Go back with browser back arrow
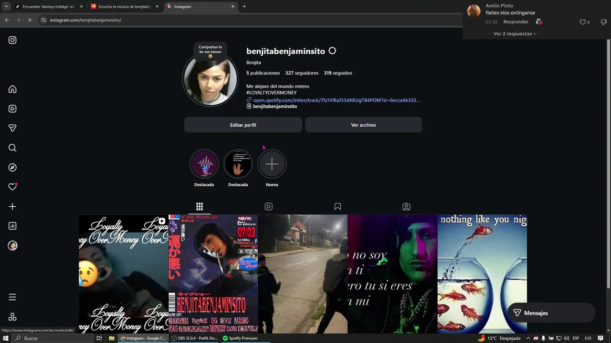Viewport: 611px width, 343px height. (x=7, y=20)
